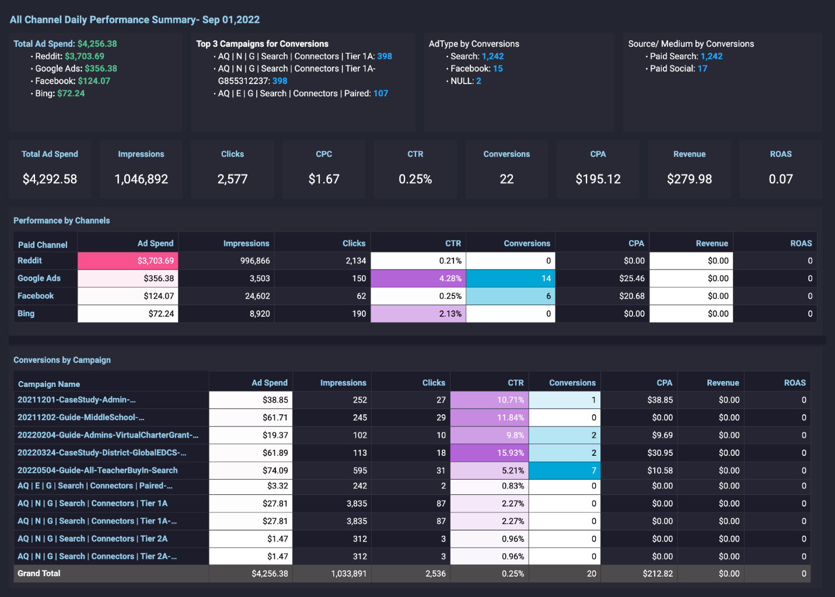Select the Reddit row in Performance by Channels
835x597 pixels.
tap(29, 260)
